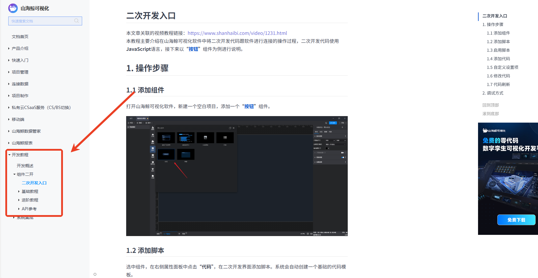Expand the 基础教程 item arrow
This screenshot has height=278, width=538.
(x=19, y=191)
